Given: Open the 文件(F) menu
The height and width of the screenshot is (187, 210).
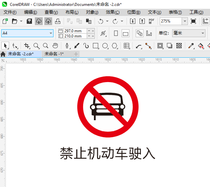Looking at the screenshot, I should pyautogui.click(x=10, y=12).
